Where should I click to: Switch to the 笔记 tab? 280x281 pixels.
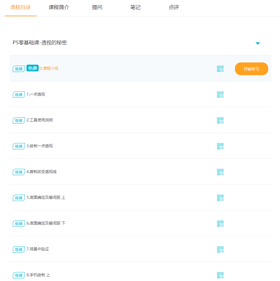[135, 7]
